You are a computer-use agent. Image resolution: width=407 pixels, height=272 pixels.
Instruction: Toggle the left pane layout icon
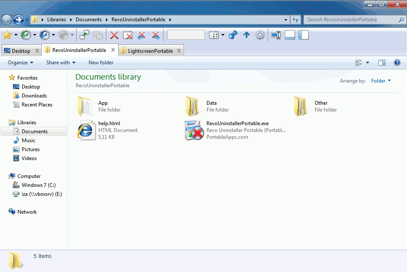pyautogui.click(x=304, y=35)
